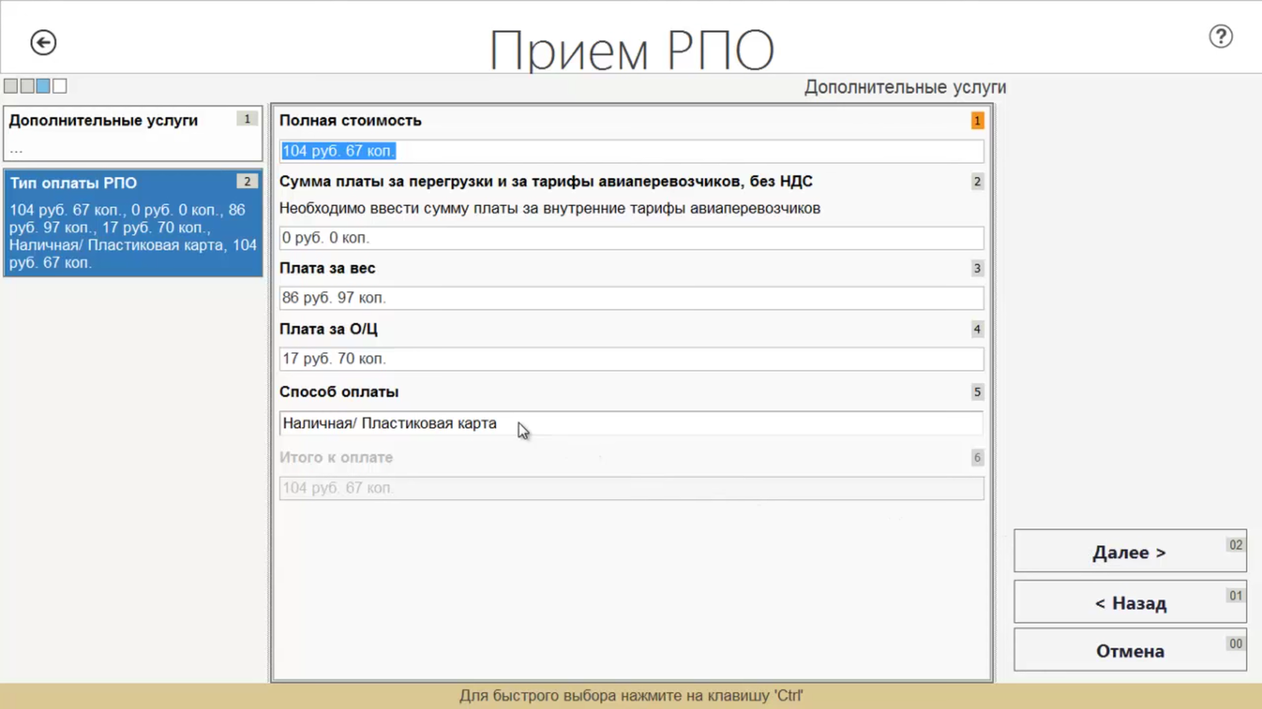This screenshot has width=1262, height=709.
Task: Select the Тип оплаты РПО panel item
Action: point(133,222)
